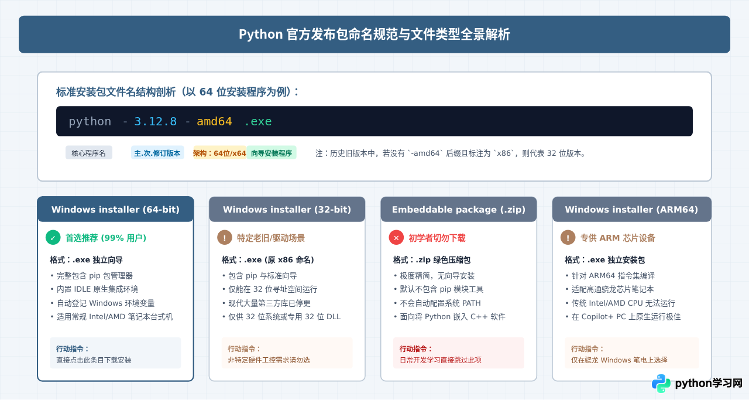Click the exclamation icon beside 专供 ARM 芯片设备
This screenshot has height=400, width=749.
[568, 238]
